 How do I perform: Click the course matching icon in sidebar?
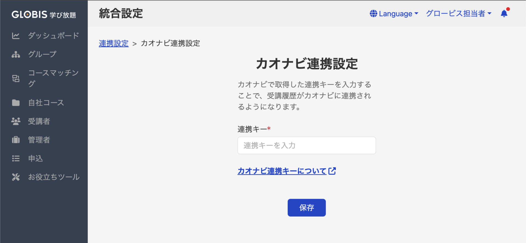[x=16, y=78]
